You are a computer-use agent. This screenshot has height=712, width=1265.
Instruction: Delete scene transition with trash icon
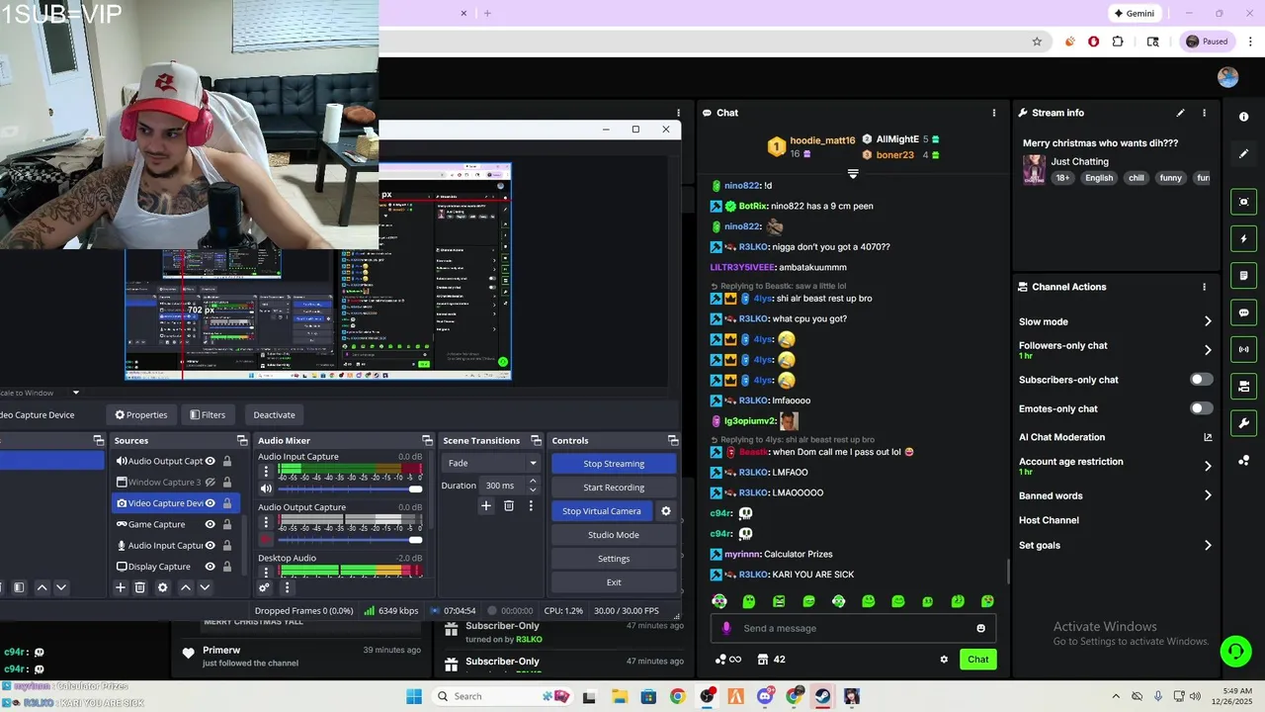pos(509,506)
